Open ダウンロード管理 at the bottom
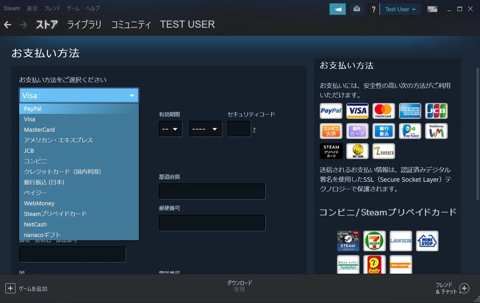480x303 pixels. pyautogui.click(x=239, y=286)
